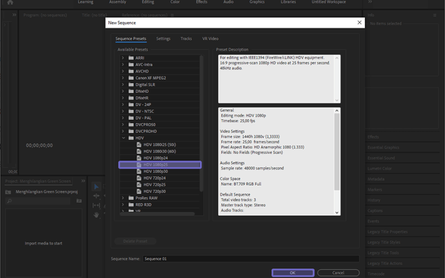The image size is (445, 278).
Task: Switch to the Editing workspace
Action: pyautogui.click(x=148, y=2)
